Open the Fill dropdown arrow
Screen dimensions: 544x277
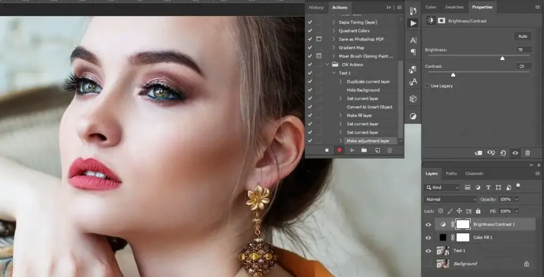click(516, 211)
